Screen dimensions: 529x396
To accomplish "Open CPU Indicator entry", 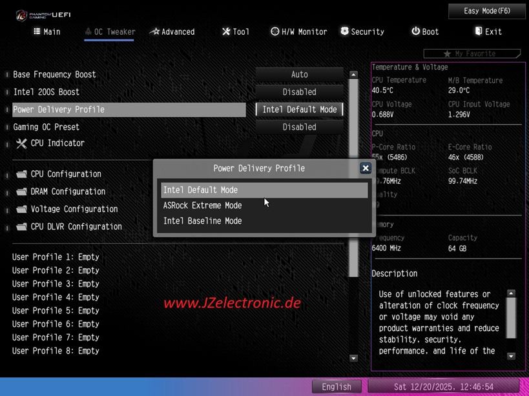I will 57,143.
